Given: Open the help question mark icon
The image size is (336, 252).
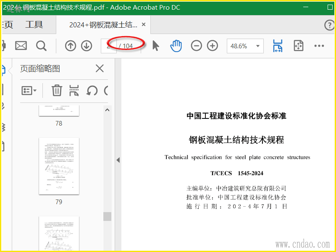Looking at the screenshot, I should [329, 25].
